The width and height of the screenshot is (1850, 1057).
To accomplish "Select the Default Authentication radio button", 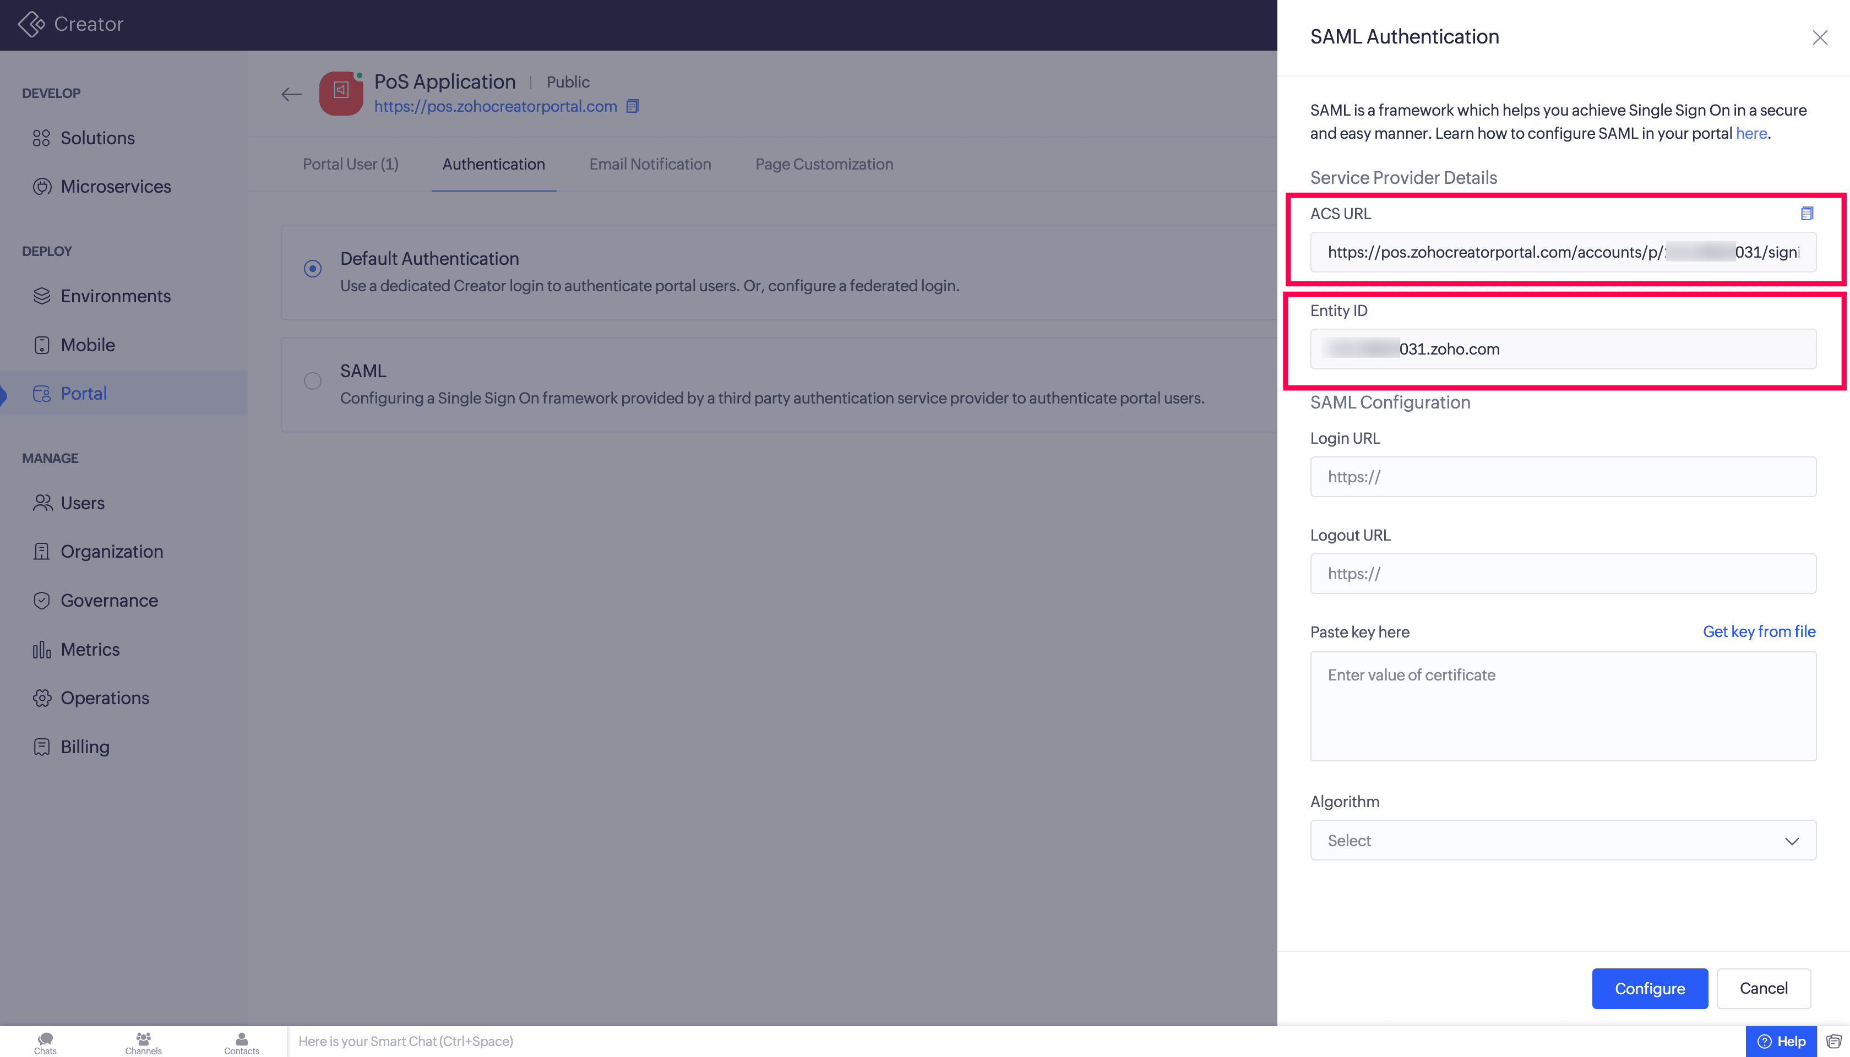I will point(312,269).
